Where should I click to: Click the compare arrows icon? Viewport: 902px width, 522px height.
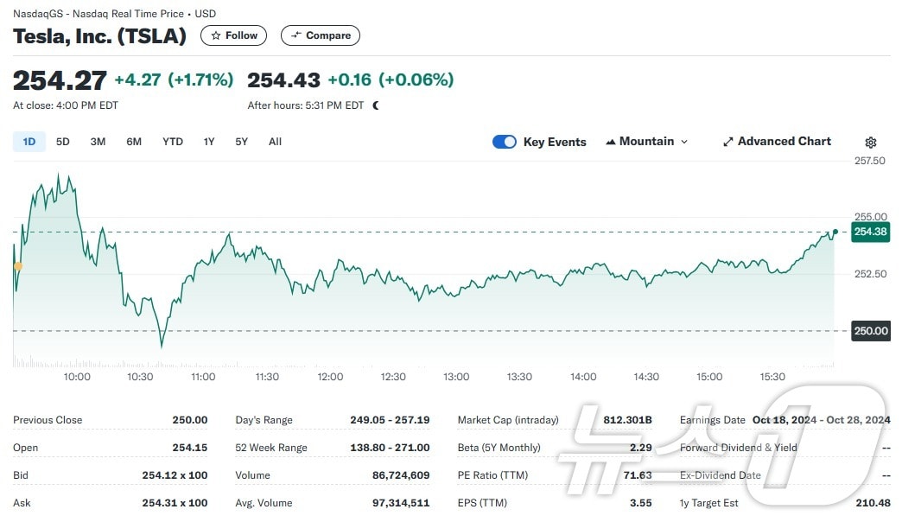pyautogui.click(x=295, y=35)
